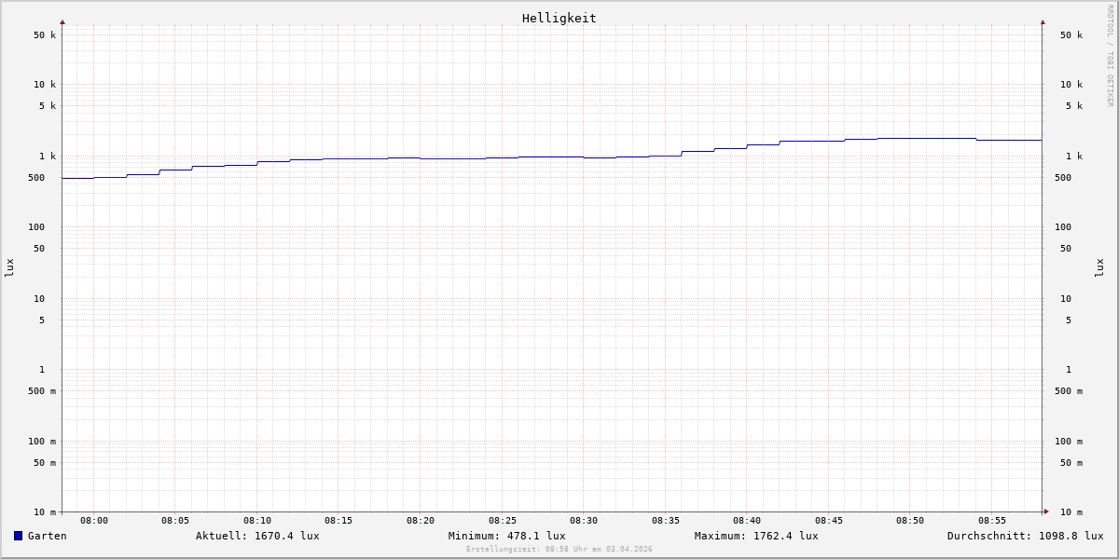Click the red arrow atop left y-axis
This screenshot has width=1119, height=559.
[62, 22]
